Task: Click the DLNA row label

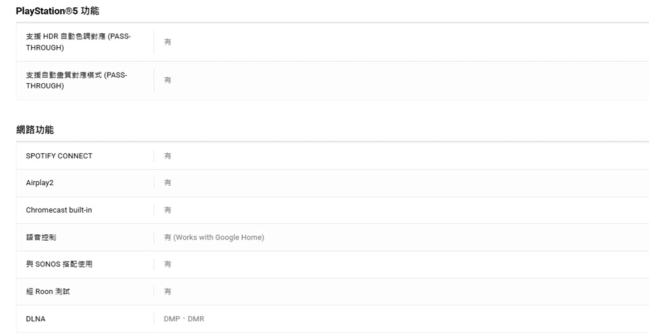Action: pos(35,319)
